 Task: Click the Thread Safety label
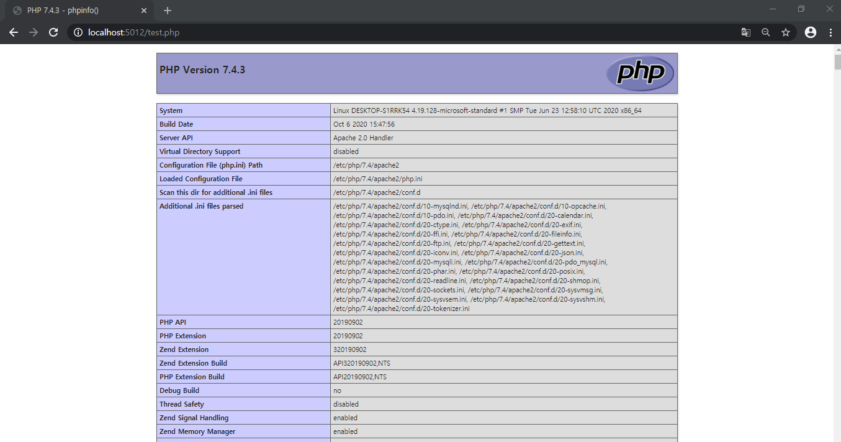(x=182, y=404)
